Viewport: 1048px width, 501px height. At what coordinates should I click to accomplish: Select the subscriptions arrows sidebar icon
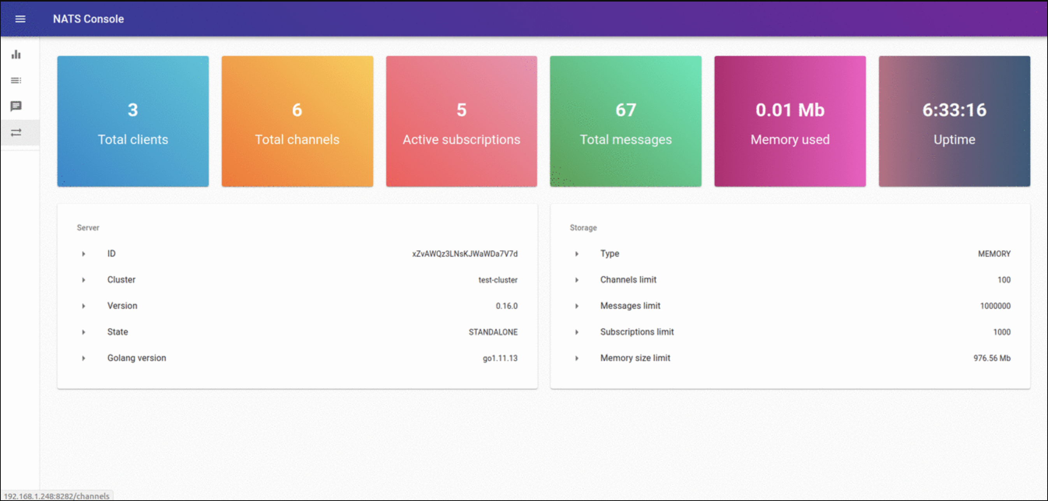click(16, 133)
